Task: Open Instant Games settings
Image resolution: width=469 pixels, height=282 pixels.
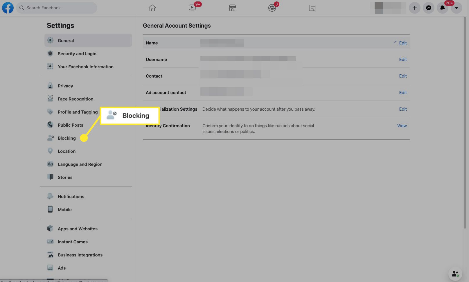Action: [x=88, y=242]
